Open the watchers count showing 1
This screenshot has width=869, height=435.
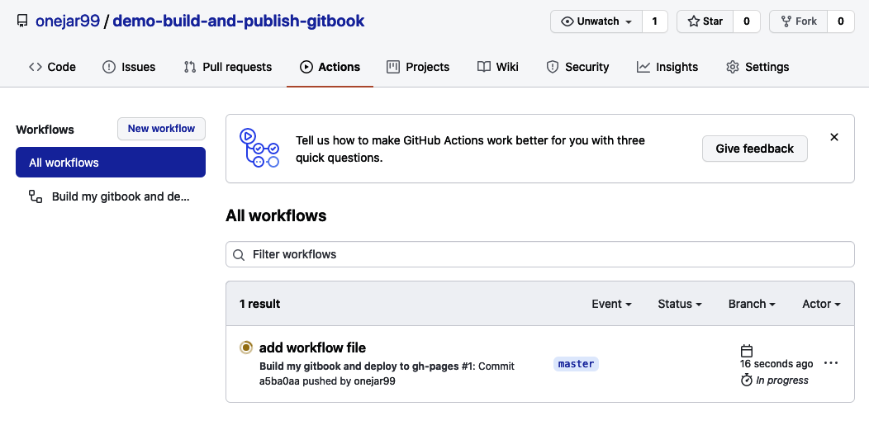[654, 21]
